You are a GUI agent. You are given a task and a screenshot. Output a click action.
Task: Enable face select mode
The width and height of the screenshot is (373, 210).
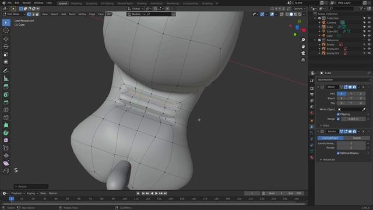pyautogui.click(x=37, y=14)
